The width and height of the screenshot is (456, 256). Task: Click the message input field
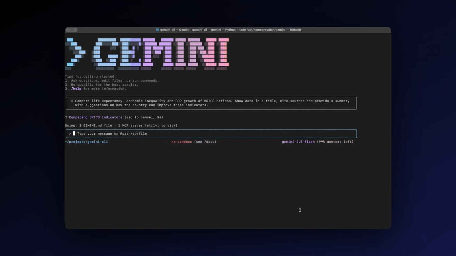213,133
